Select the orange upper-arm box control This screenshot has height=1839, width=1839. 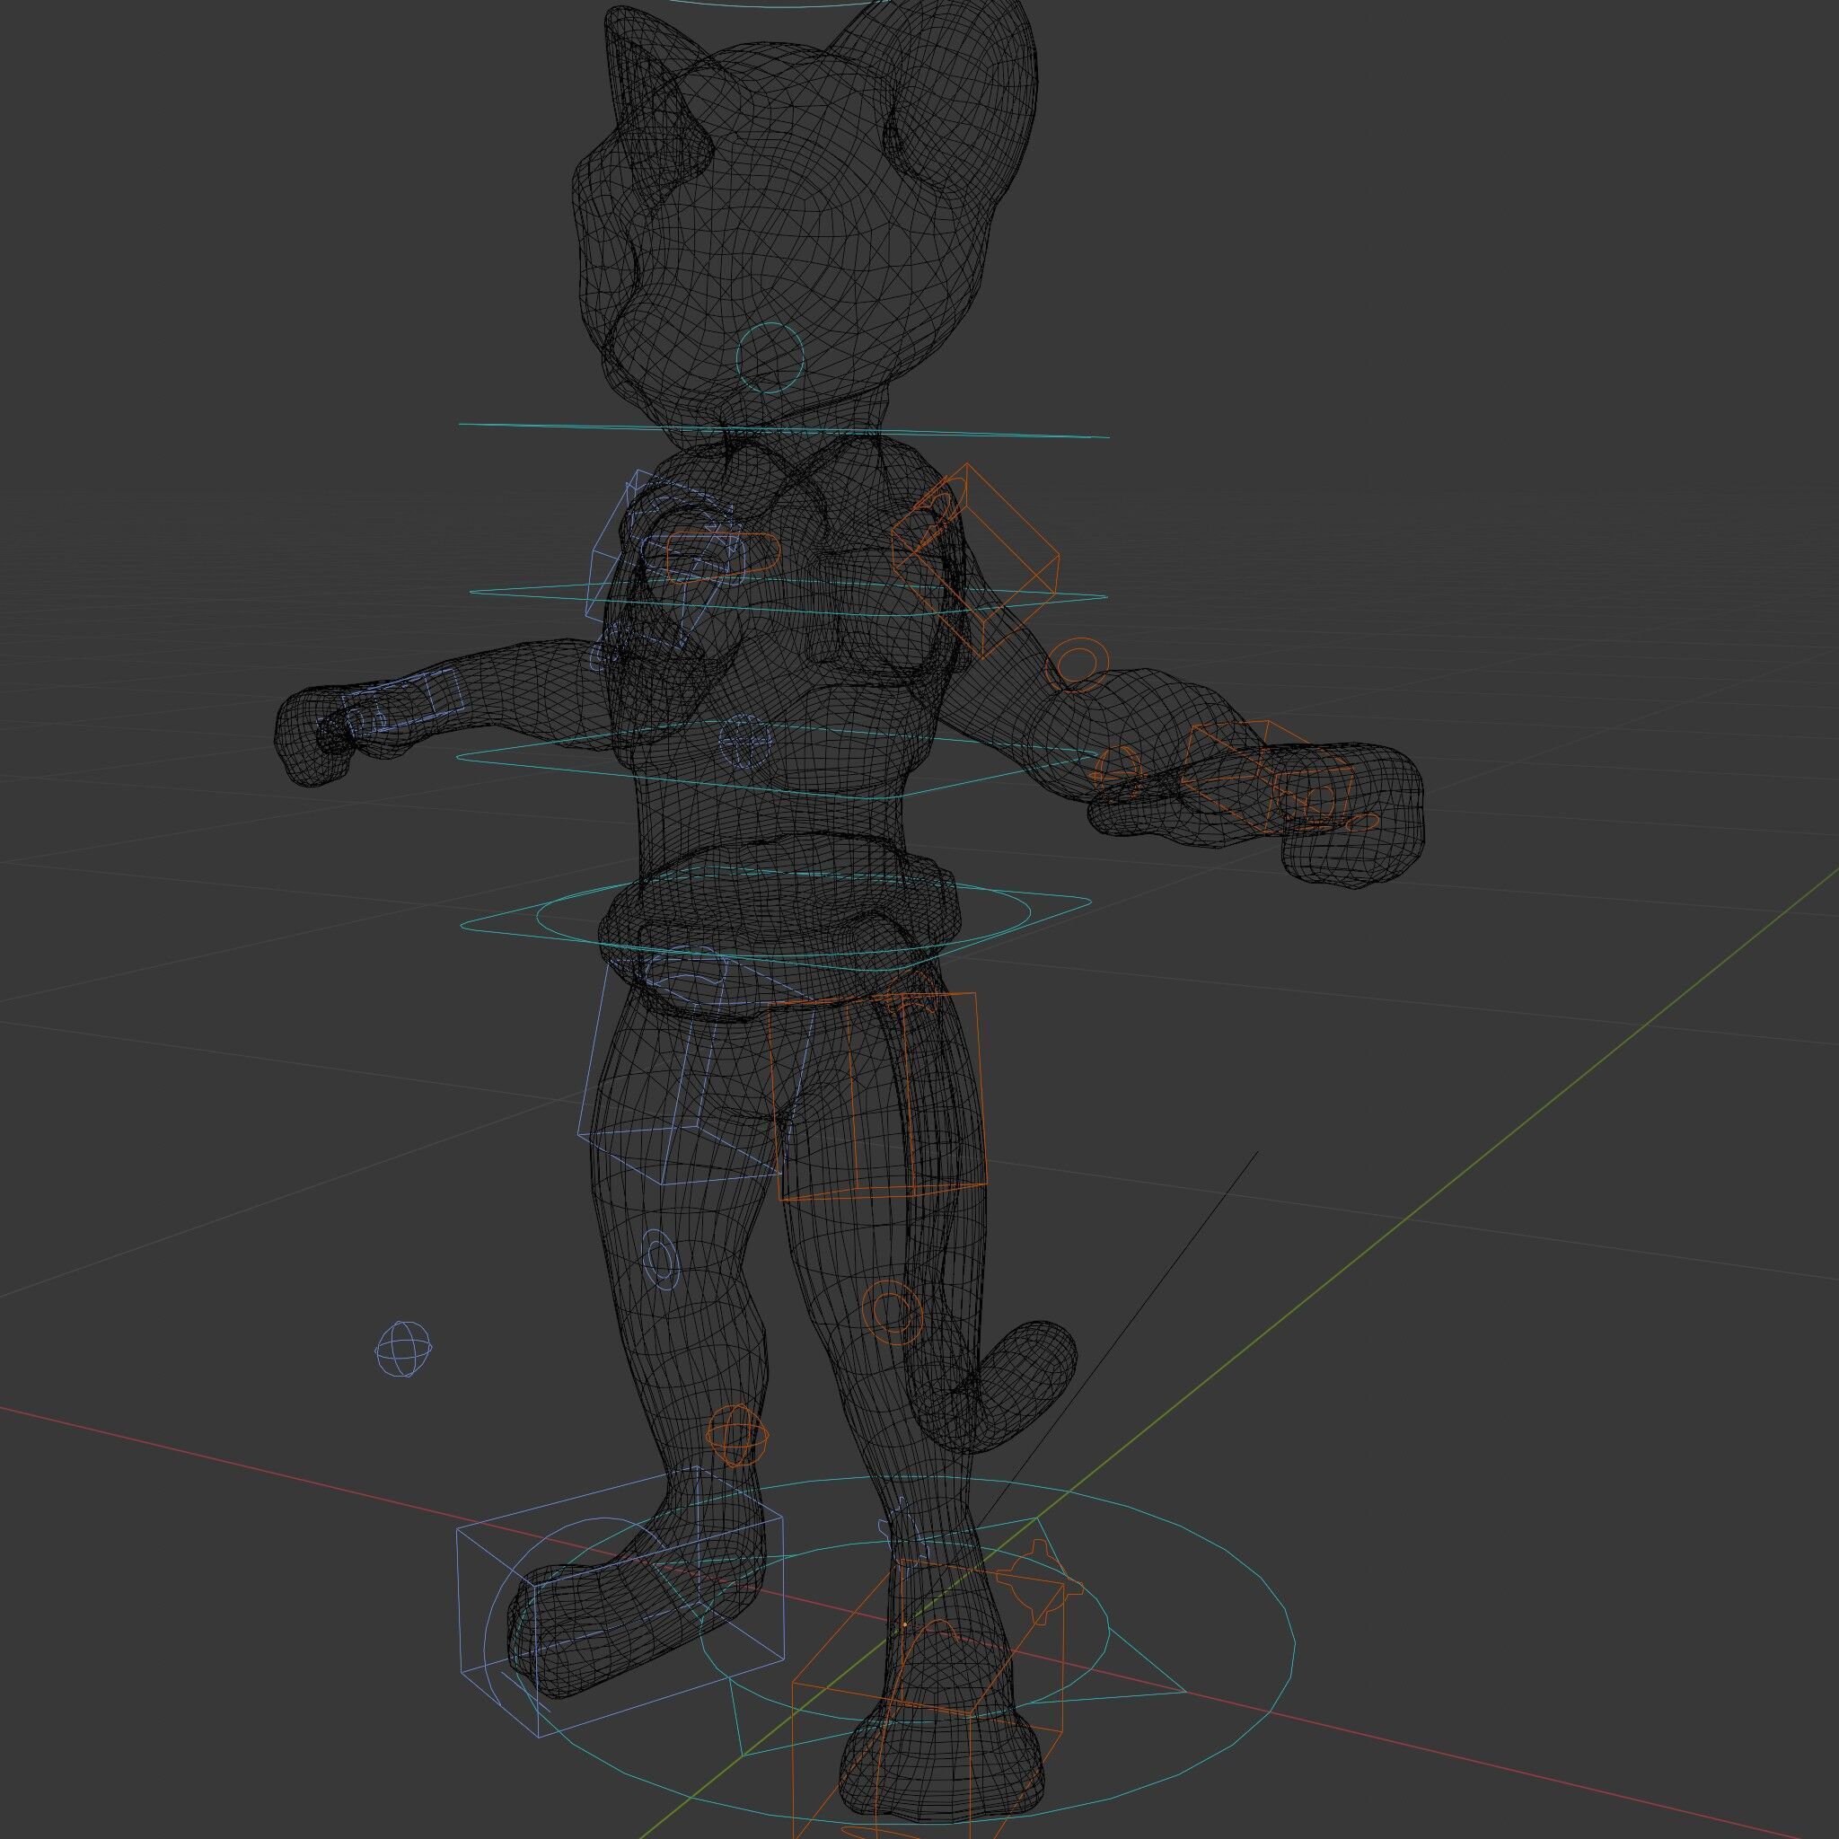(976, 561)
